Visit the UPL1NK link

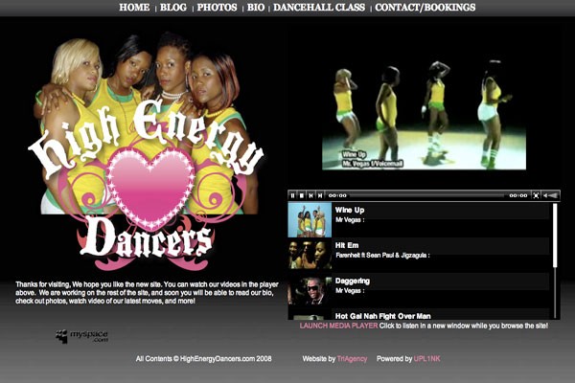426,359
